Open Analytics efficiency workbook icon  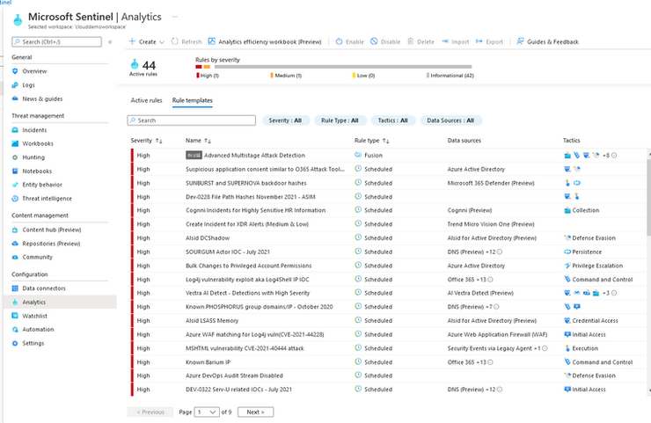tap(211, 41)
